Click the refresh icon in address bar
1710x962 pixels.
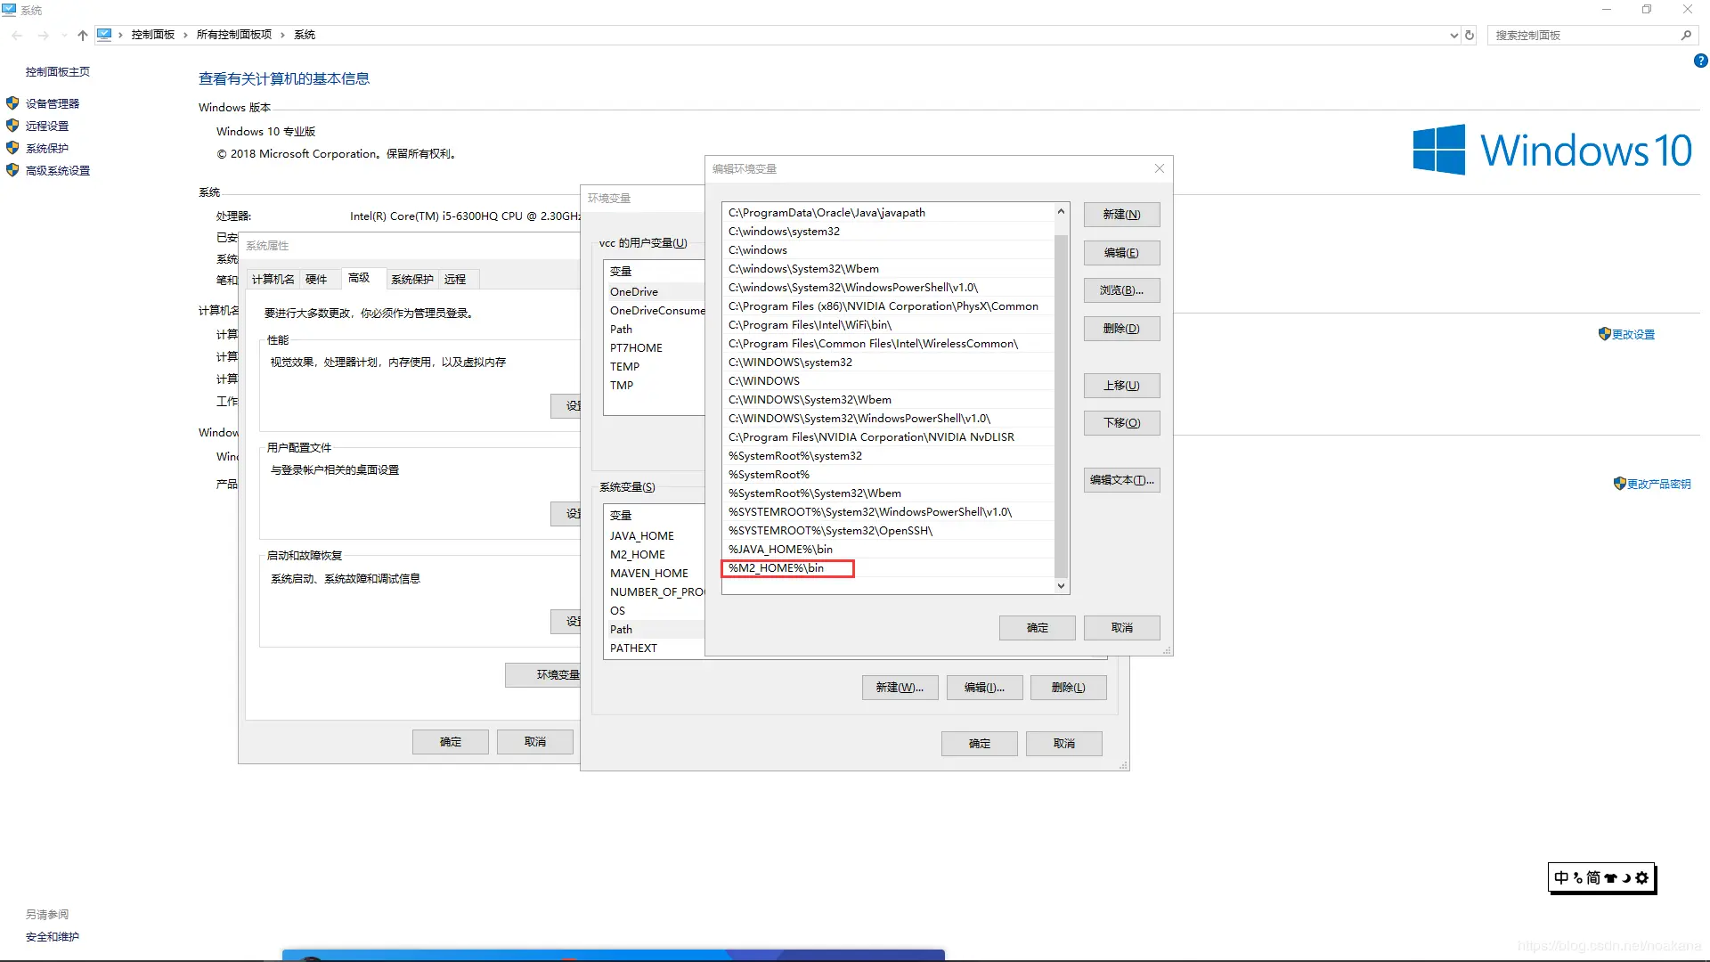coord(1470,36)
